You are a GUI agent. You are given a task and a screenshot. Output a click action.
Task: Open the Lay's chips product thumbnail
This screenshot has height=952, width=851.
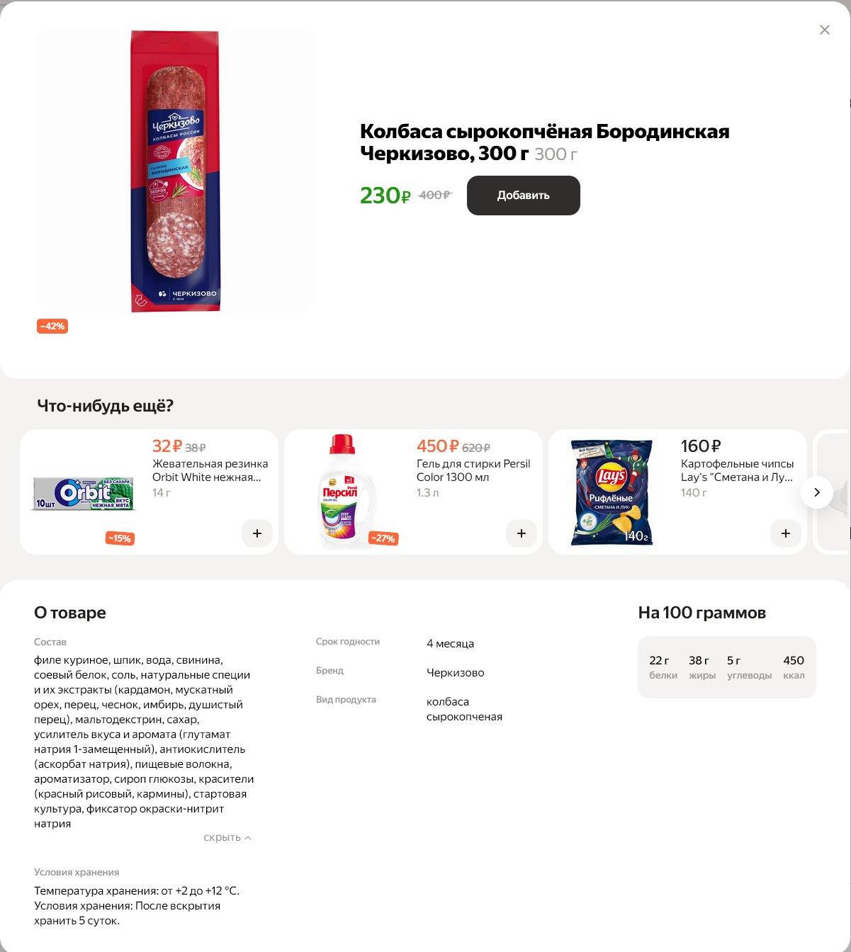click(612, 493)
